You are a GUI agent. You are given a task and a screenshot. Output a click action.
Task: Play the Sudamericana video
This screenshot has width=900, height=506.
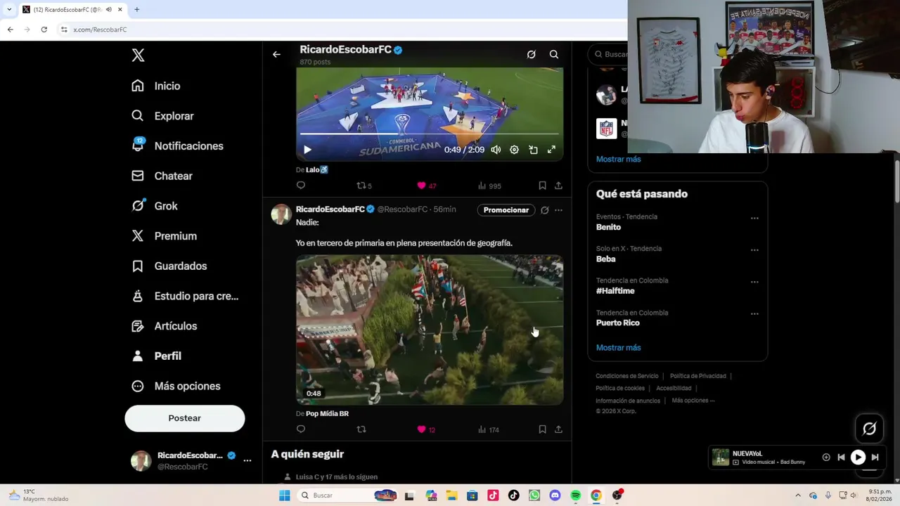click(307, 150)
